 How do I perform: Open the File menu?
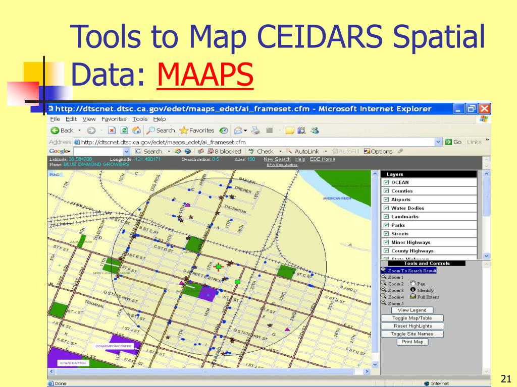click(x=55, y=119)
